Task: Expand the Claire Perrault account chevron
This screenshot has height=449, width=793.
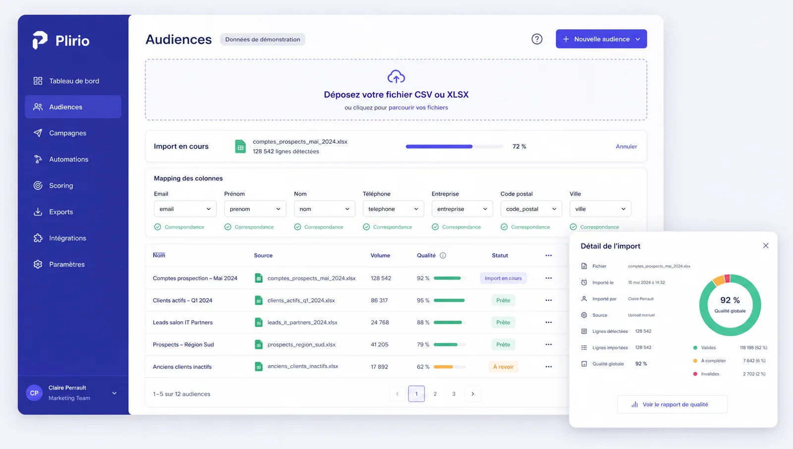Action: click(114, 393)
